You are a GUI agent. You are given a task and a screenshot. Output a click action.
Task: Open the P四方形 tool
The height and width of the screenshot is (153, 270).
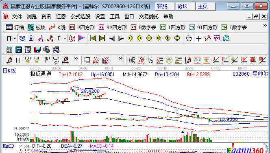82,27
